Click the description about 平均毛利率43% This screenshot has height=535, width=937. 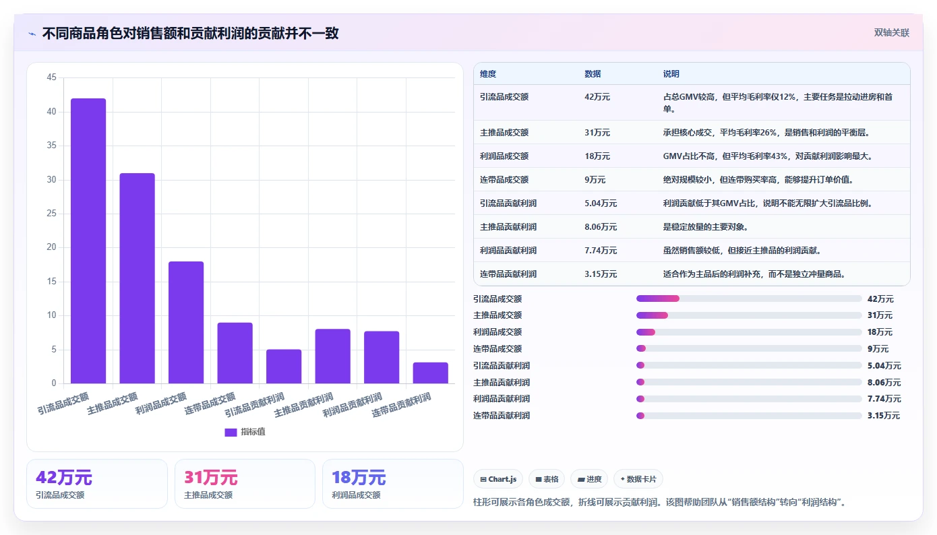tap(768, 156)
